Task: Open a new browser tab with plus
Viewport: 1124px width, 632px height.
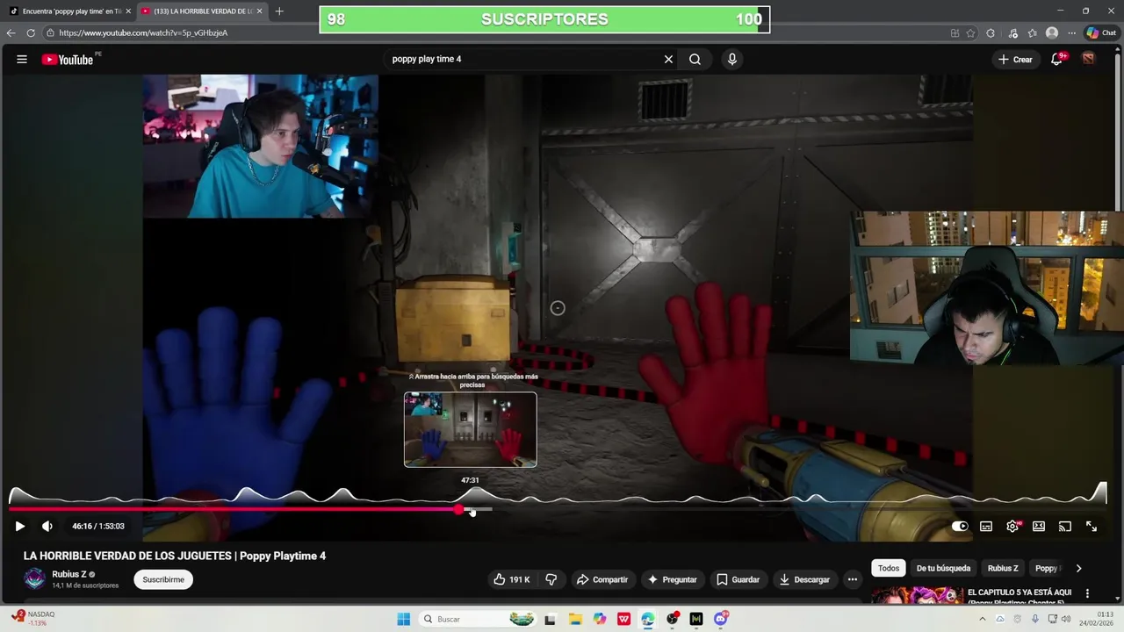Action: (x=279, y=11)
